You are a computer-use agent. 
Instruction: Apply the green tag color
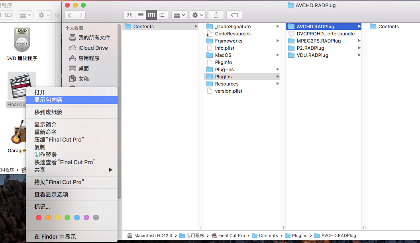tap(67, 218)
